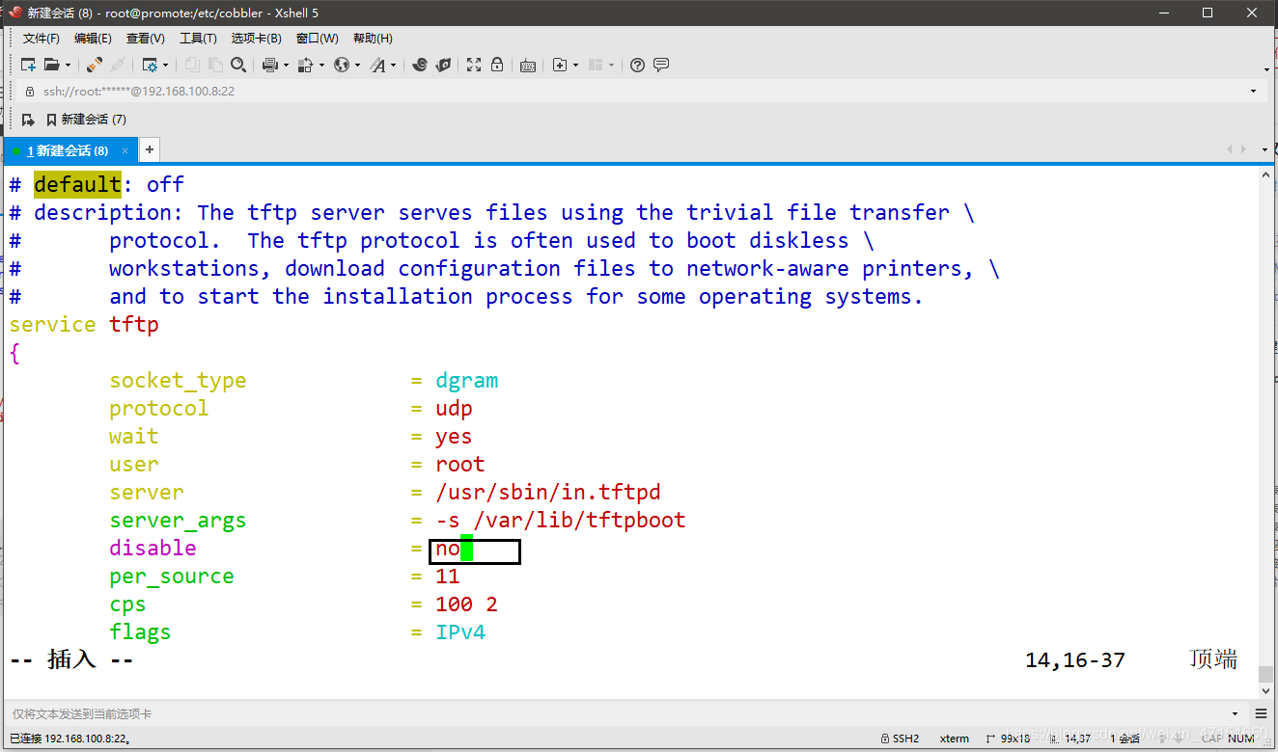Image resolution: width=1278 pixels, height=752 pixels.
Task: Open the 窗口(W) menu
Action: tap(318, 39)
